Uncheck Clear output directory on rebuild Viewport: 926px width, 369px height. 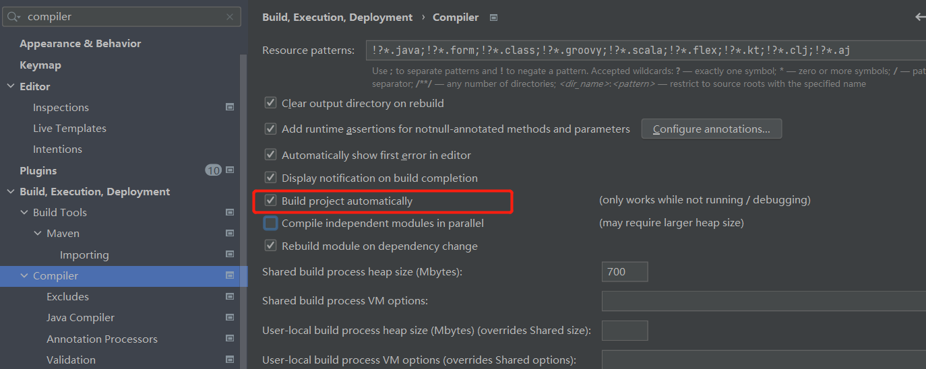pyautogui.click(x=271, y=103)
